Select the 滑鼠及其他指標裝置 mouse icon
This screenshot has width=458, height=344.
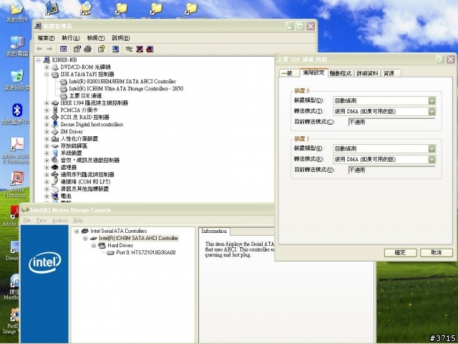pyautogui.click(x=55, y=188)
